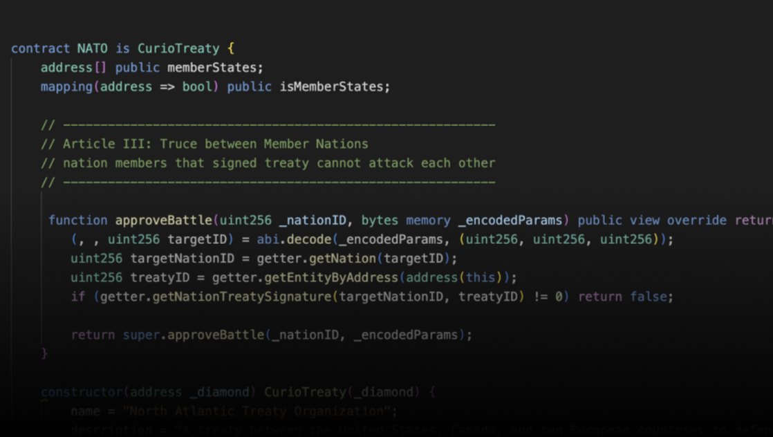773x437 pixels.
Task: Click the 'isMemberStates;' mapping name
Action: click(335, 87)
